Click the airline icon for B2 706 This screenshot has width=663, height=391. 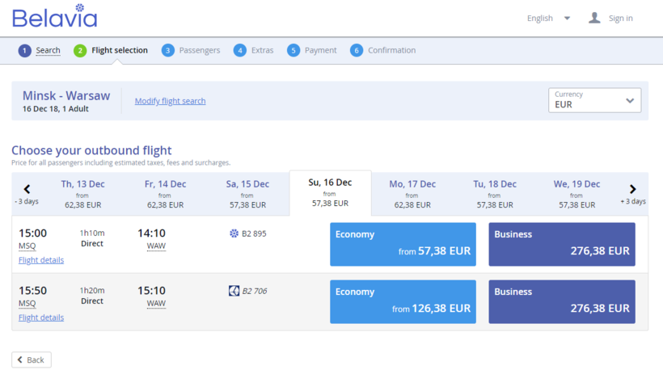click(x=234, y=291)
